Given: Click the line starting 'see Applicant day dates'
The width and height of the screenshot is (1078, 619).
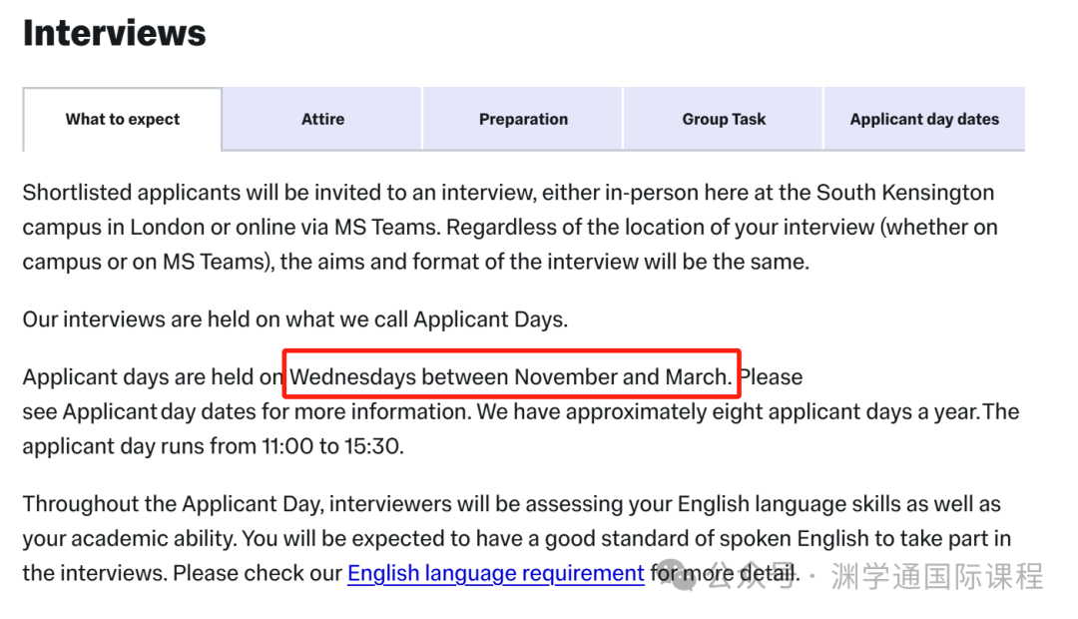Looking at the screenshot, I should click(x=520, y=412).
